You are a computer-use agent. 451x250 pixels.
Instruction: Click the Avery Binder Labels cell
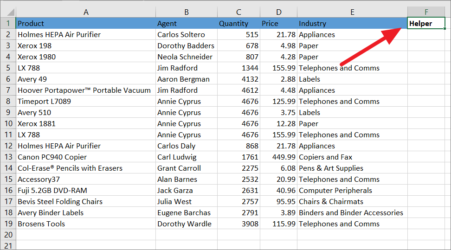86,212
